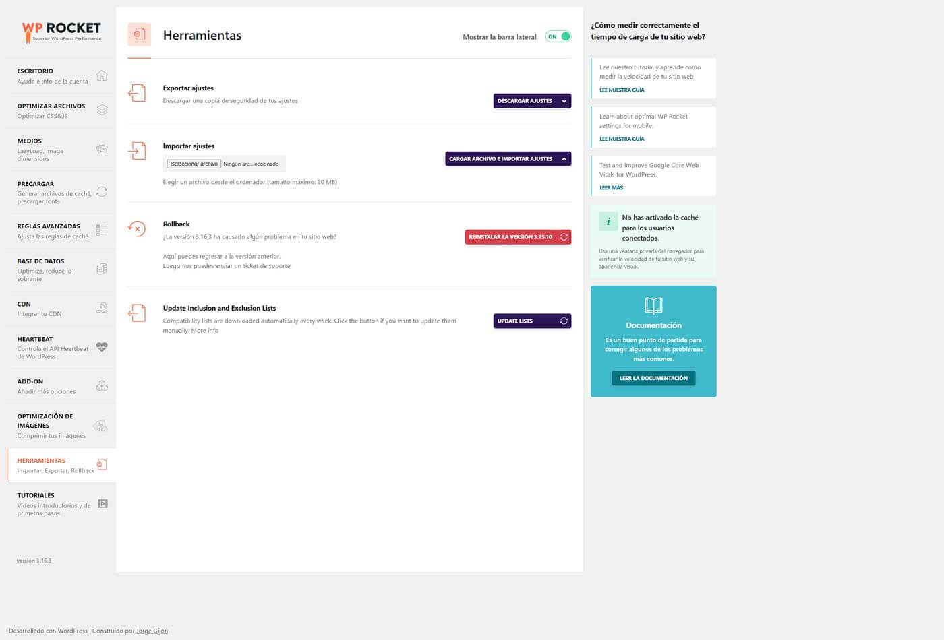Click the 'Exportar ajustes' heading
The width and height of the screenshot is (944, 640).
coord(188,88)
